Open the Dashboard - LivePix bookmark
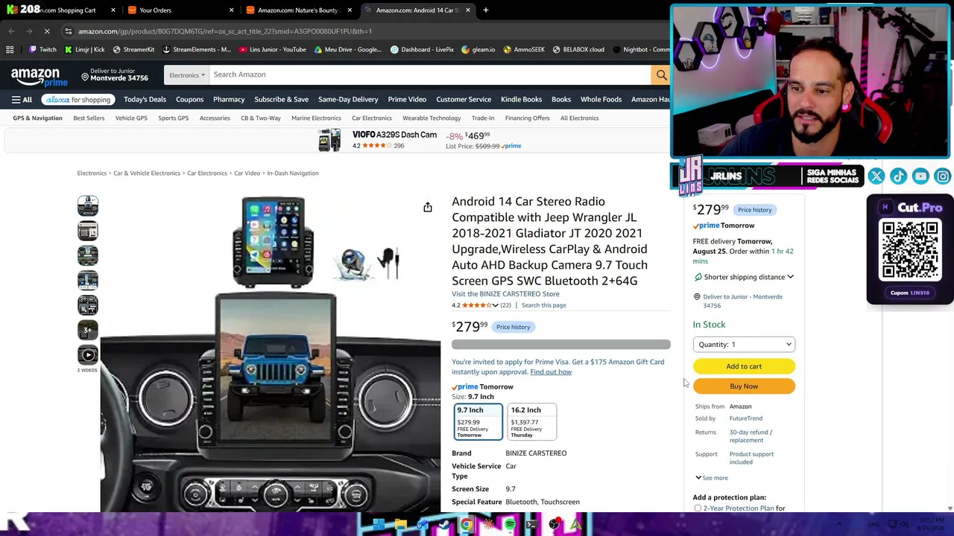 pos(422,50)
